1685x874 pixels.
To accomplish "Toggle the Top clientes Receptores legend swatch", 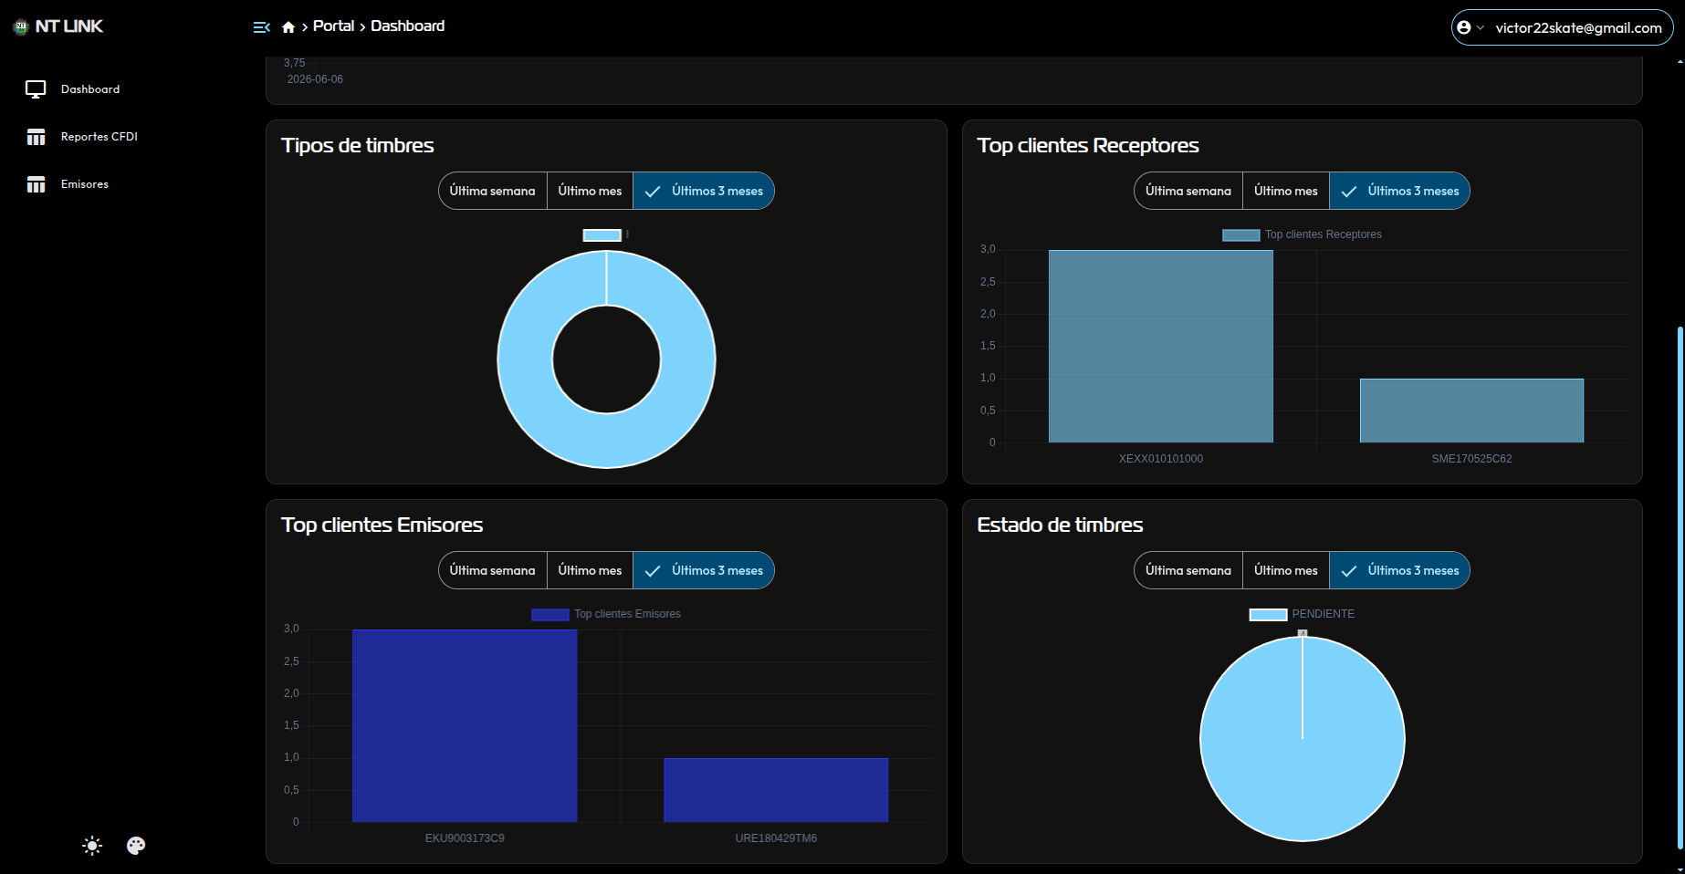I will 1240,235.
